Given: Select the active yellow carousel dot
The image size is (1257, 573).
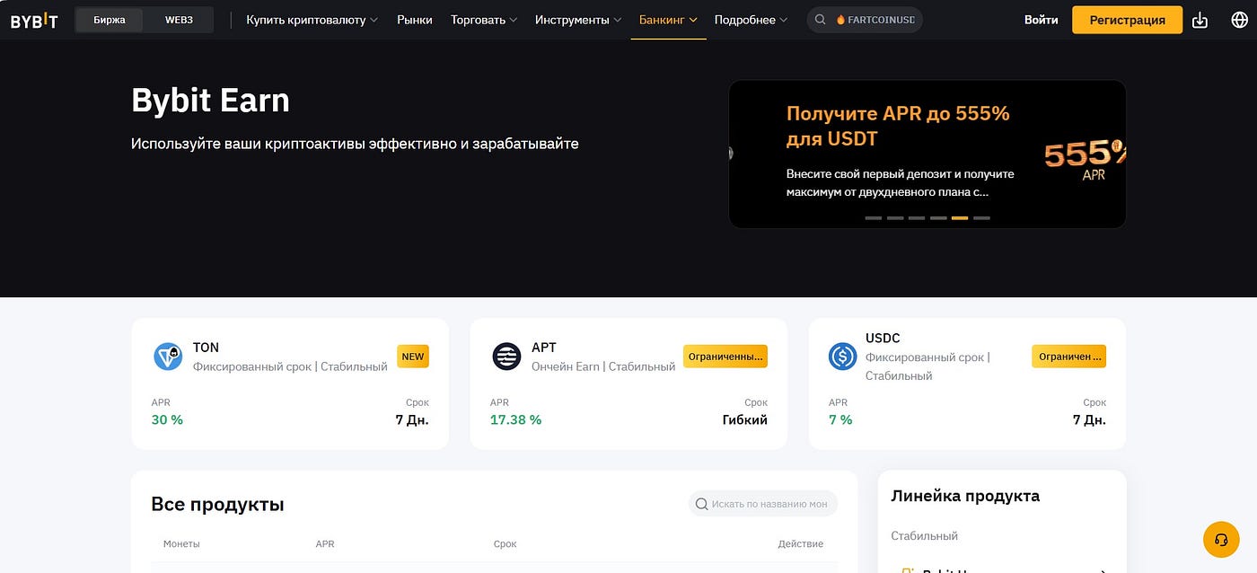Looking at the screenshot, I should (x=960, y=218).
